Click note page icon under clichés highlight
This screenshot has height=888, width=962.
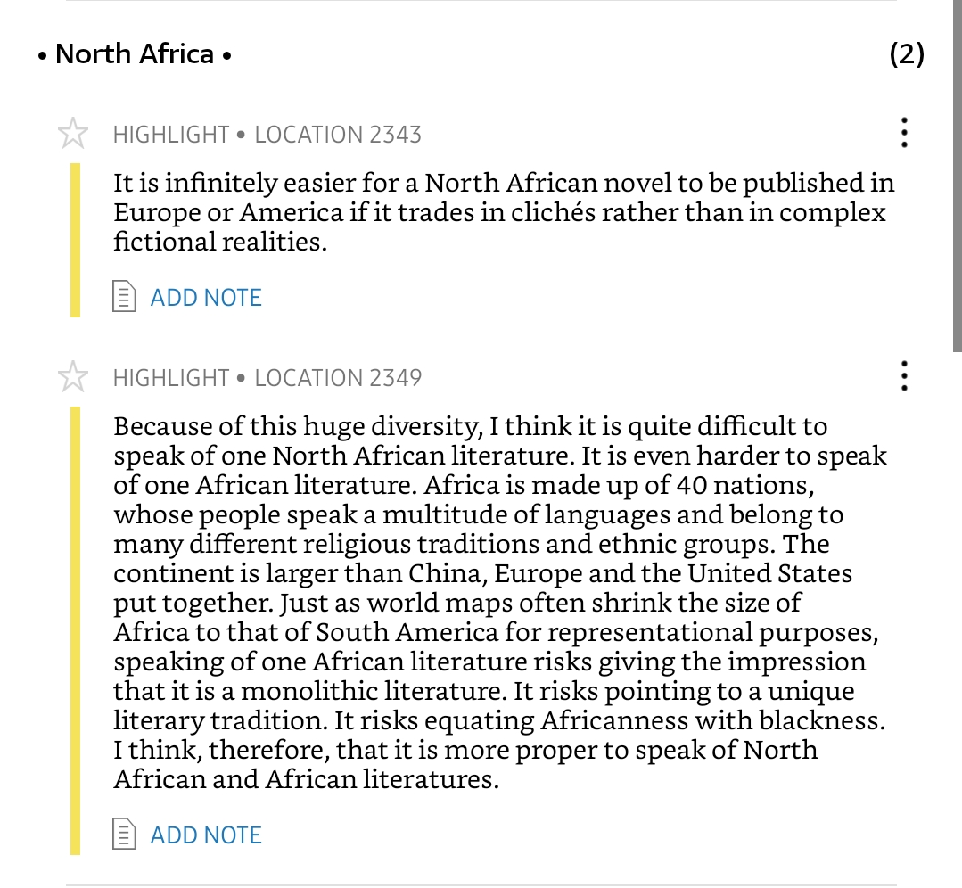click(x=124, y=297)
